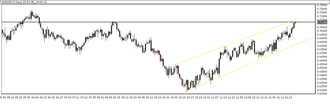Click the 0.62000 price axis label

[322, 90]
